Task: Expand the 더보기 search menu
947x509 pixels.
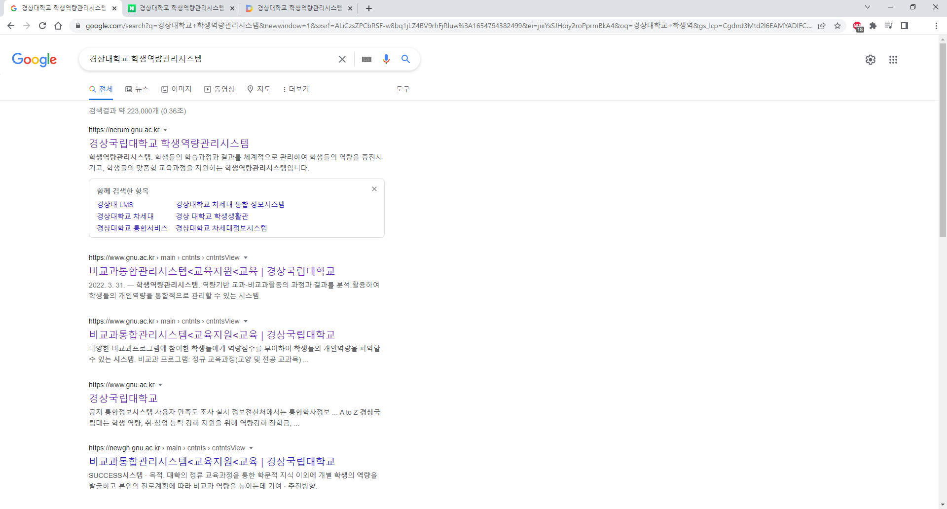Action: (296, 89)
